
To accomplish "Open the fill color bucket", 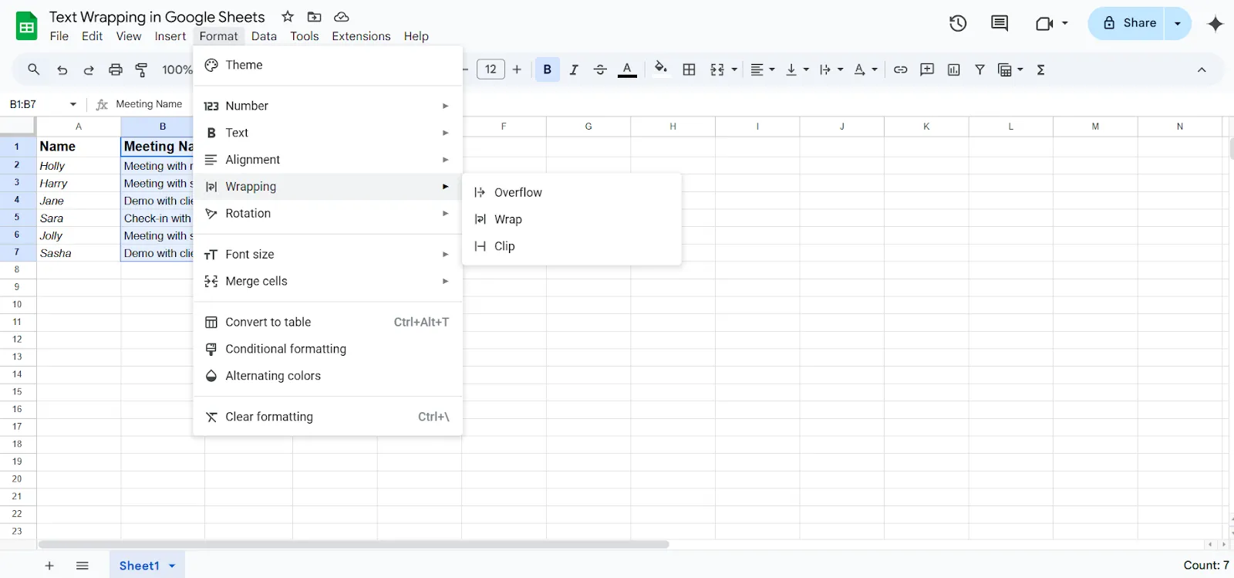I will [x=661, y=69].
